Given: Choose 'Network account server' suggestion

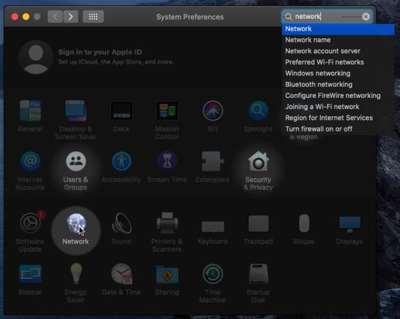Looking at the screenshot, I should click(x=338, y=51).
